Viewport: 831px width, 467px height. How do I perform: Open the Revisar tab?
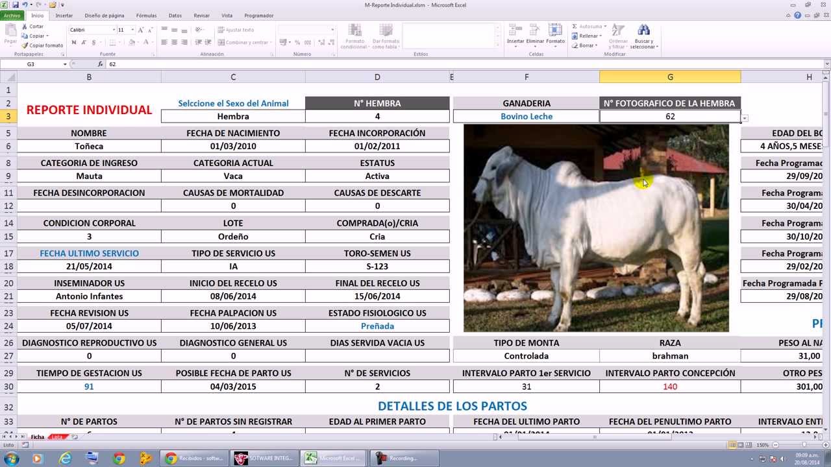(202, 15)
